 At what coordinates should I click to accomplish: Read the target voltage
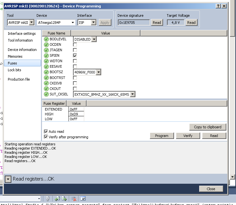tap(191, 23)
